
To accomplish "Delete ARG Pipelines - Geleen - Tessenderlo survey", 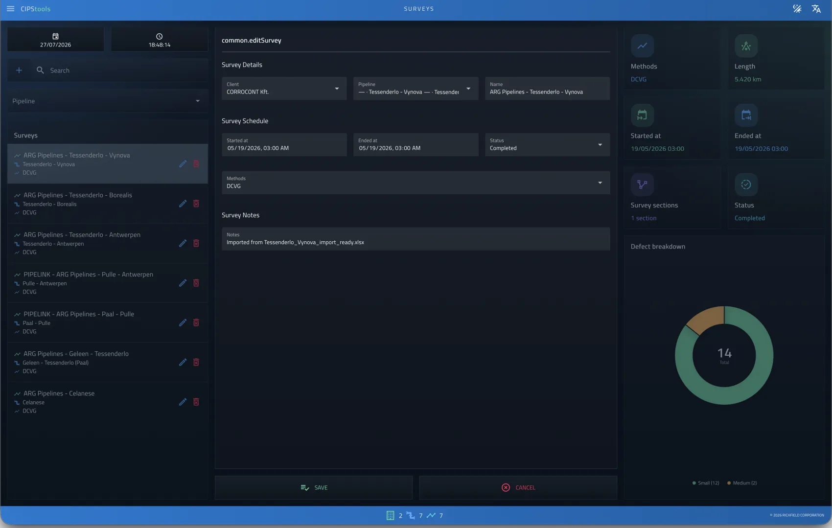I will pos(196,362).
